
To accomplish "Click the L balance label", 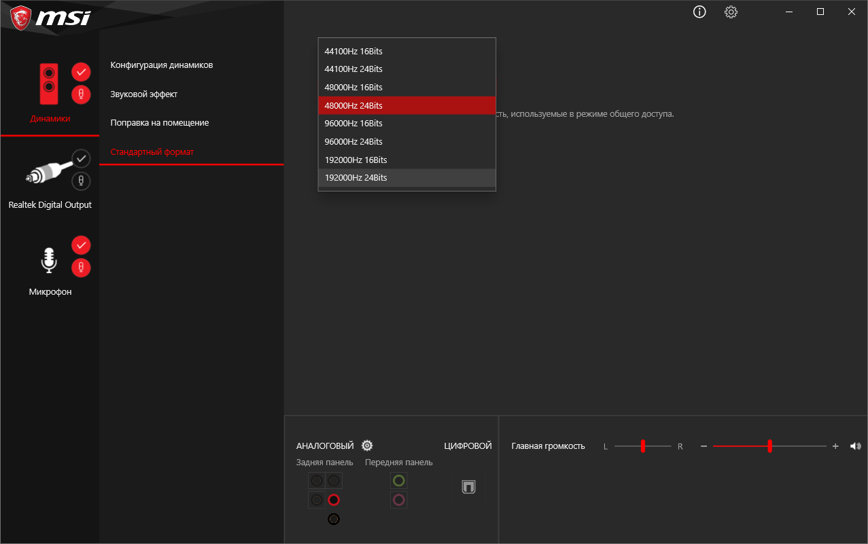I will click(x=606, y=446).
